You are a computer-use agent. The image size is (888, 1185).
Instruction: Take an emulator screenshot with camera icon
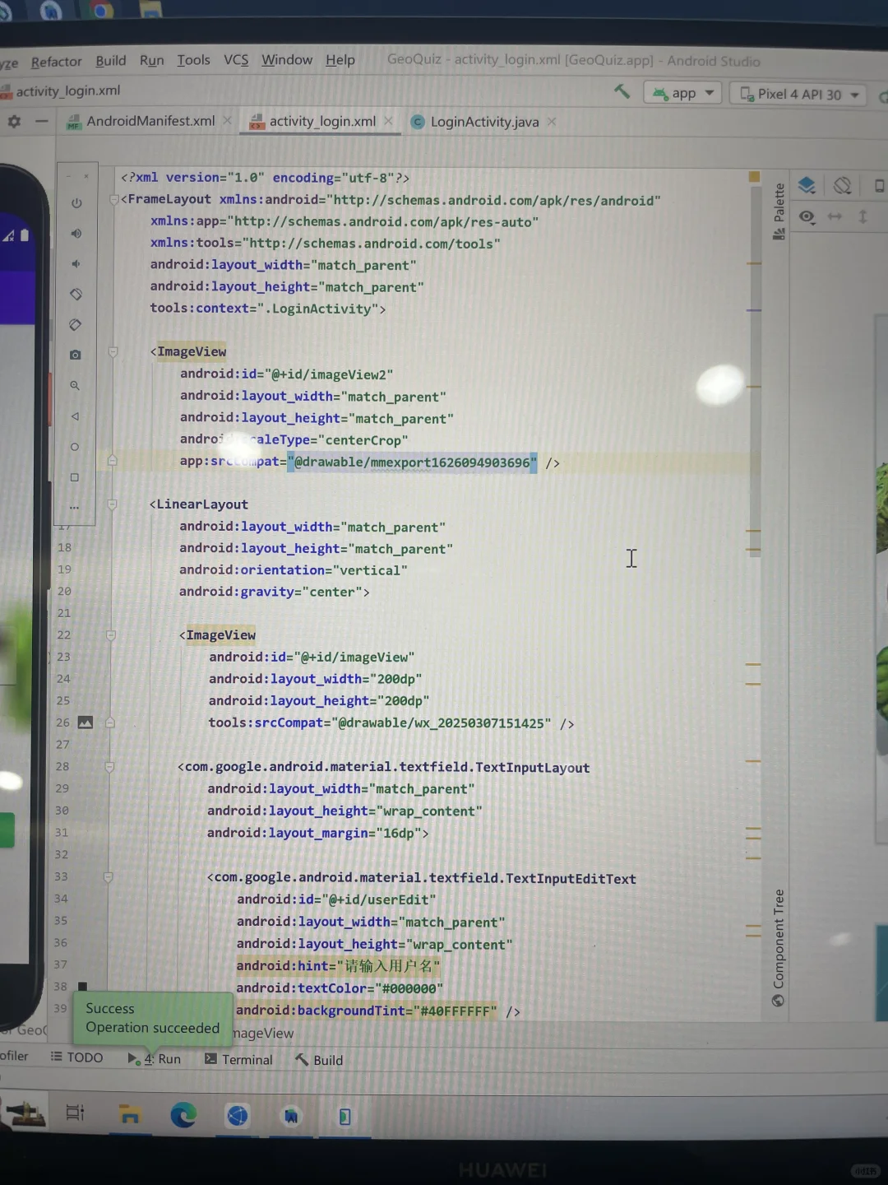[75, 355]
